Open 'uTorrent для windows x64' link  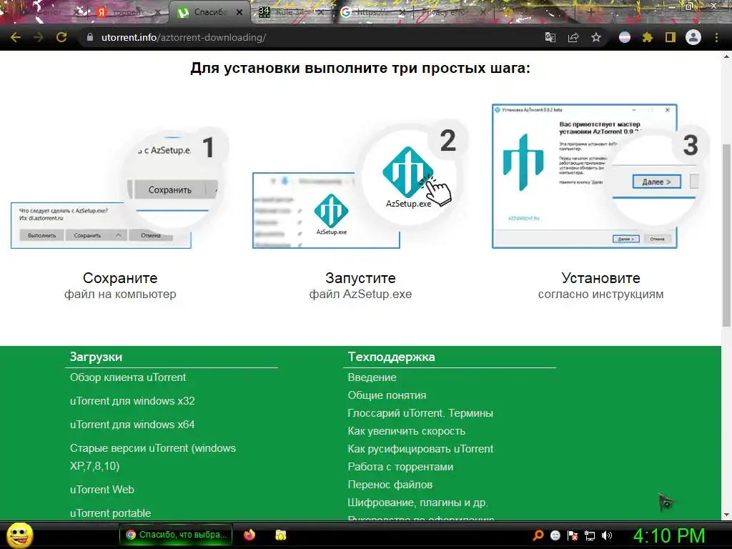click(x=132, y=425)
